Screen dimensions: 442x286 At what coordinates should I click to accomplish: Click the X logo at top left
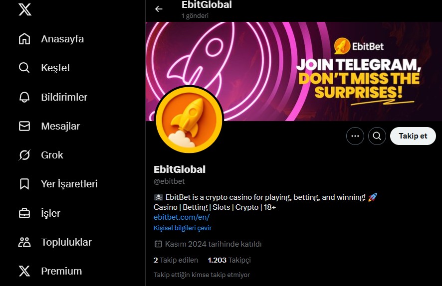click(x=25, y=9)
